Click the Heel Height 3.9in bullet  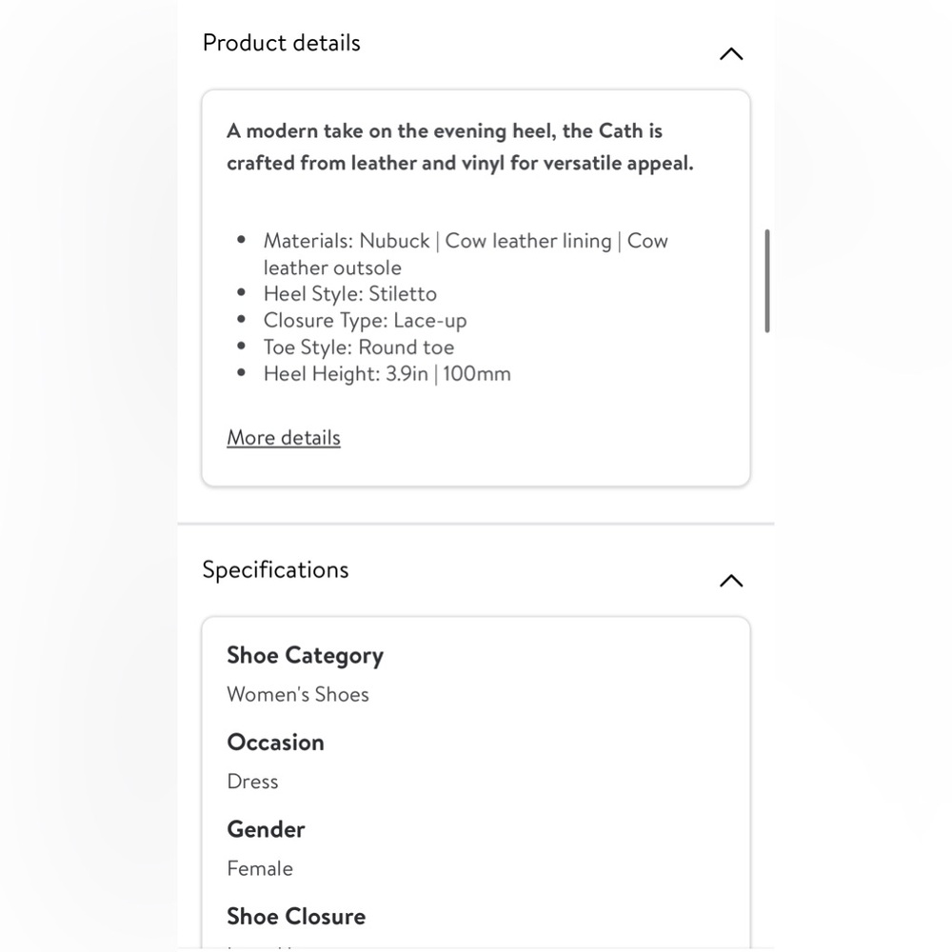pyautogui.click(x=387, y=374)
